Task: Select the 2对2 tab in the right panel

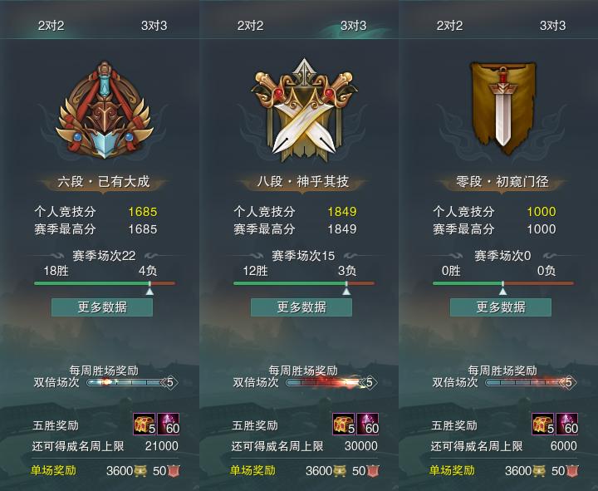Action: [x=449, y=26]
